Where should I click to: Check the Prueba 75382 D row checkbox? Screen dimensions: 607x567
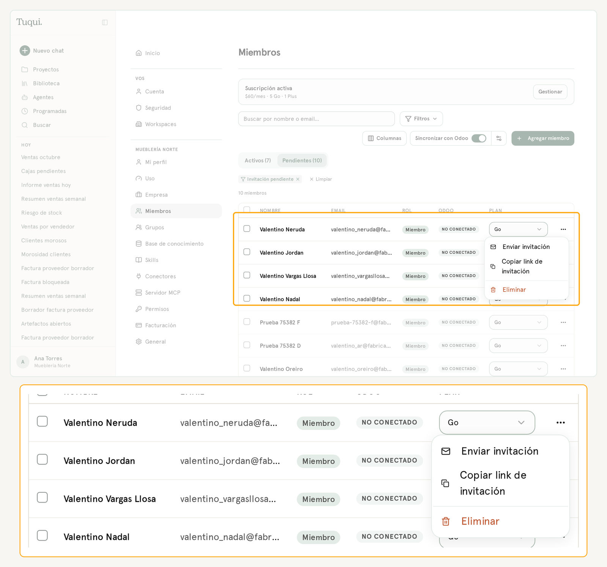[247, 345]
